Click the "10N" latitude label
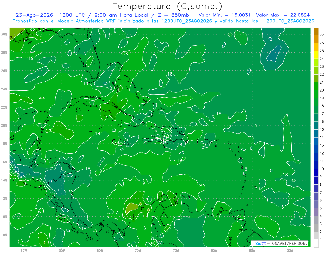This screenshot has width=329, height=254. 4,217
